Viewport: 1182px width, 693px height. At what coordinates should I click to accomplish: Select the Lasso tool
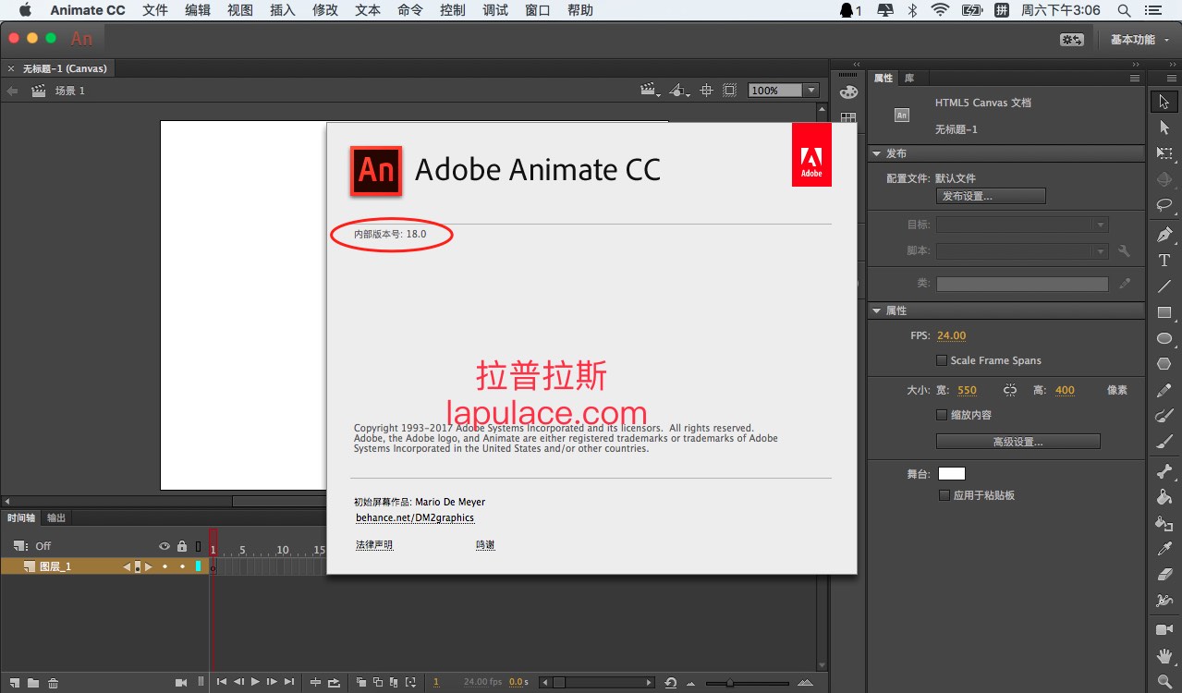pos(1164,205)
